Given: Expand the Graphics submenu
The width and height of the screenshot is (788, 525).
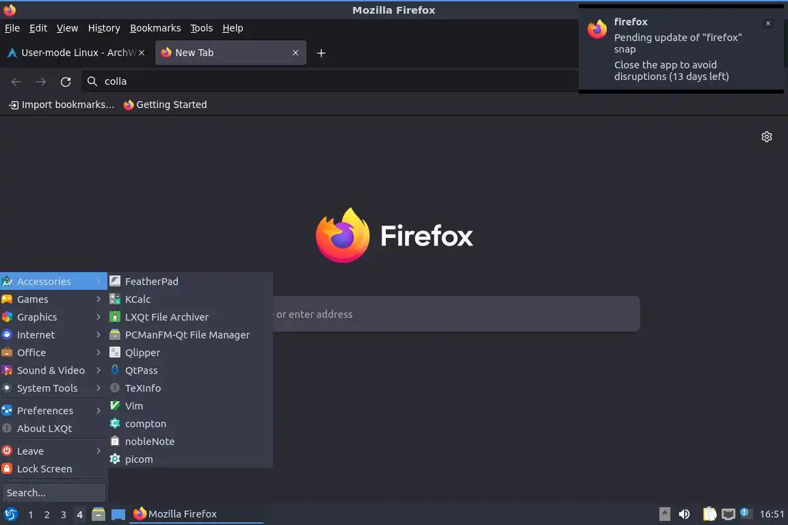Looking at the screenshot, I should click(x=53, y=317).
